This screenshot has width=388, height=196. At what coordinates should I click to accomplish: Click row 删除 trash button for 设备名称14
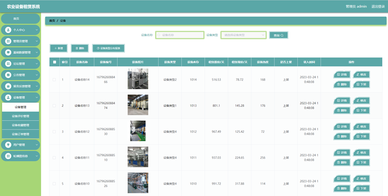tap(342, 84)
